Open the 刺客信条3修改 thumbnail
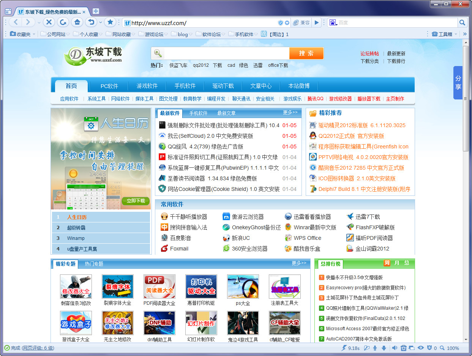The image size is (472, 356). point(76,287)
